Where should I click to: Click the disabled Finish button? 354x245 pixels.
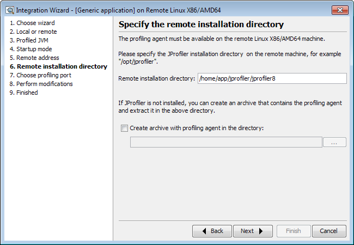click(294, 231)
